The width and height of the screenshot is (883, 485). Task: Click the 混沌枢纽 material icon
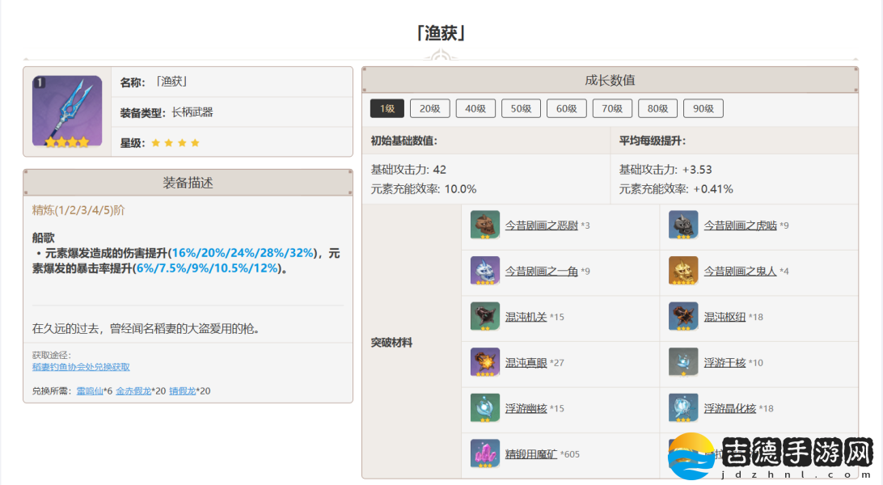click(x=682, y=317)
